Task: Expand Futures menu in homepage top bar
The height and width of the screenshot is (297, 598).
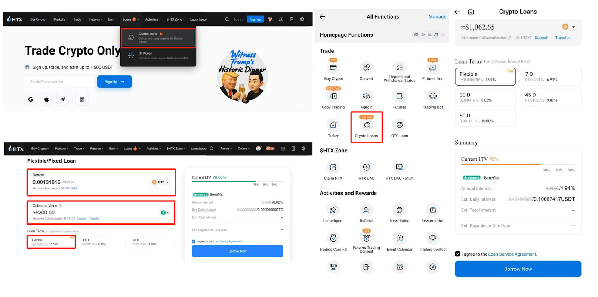Action: pos(95,19)
